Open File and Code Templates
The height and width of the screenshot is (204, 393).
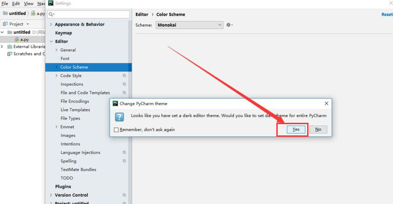pyautogui.click(x=85, y=93)
